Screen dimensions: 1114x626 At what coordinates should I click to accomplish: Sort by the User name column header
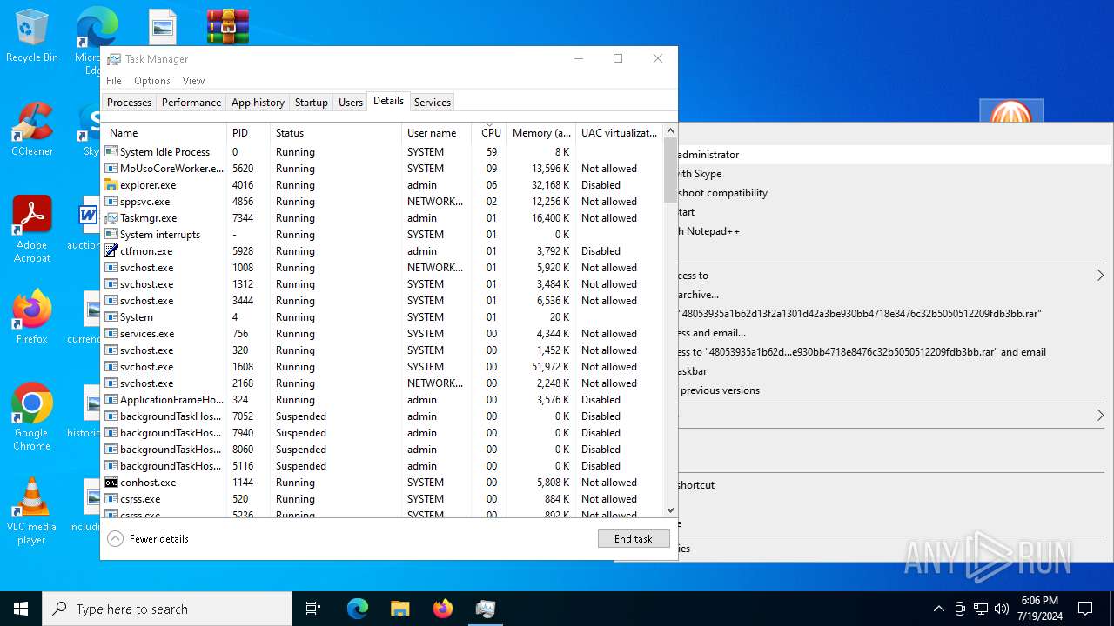(436, 133)
